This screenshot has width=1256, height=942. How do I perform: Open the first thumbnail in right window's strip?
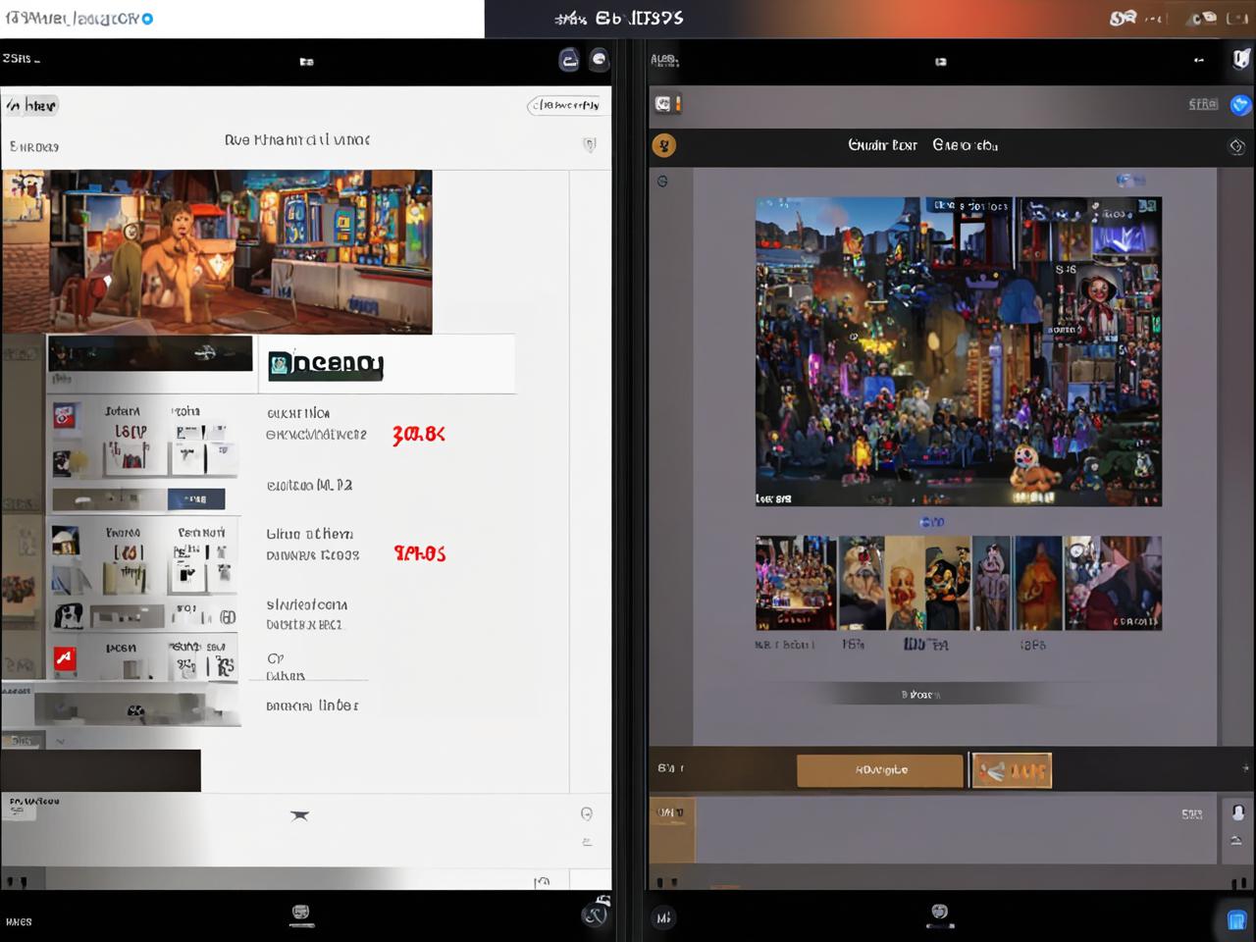796,583
